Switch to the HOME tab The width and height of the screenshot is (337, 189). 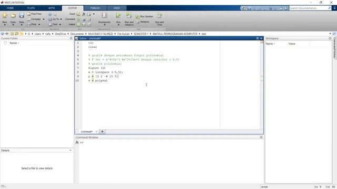click(x=10, y=8)
